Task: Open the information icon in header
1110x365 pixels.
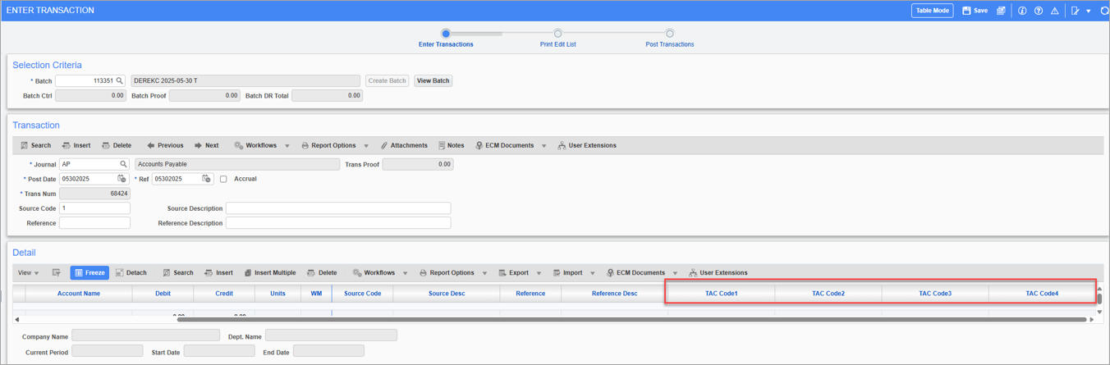Action: pyautogui.click(x=1022, y=11)
